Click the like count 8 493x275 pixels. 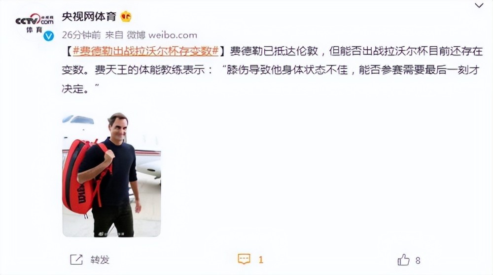click(418, 260)
